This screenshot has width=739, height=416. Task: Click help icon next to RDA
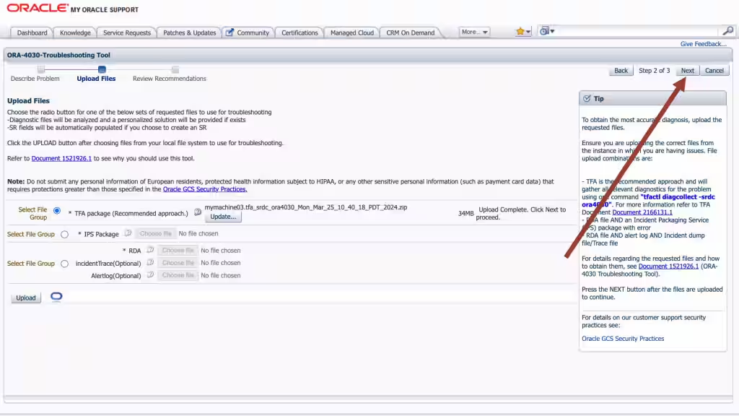(x=150, y=249)
